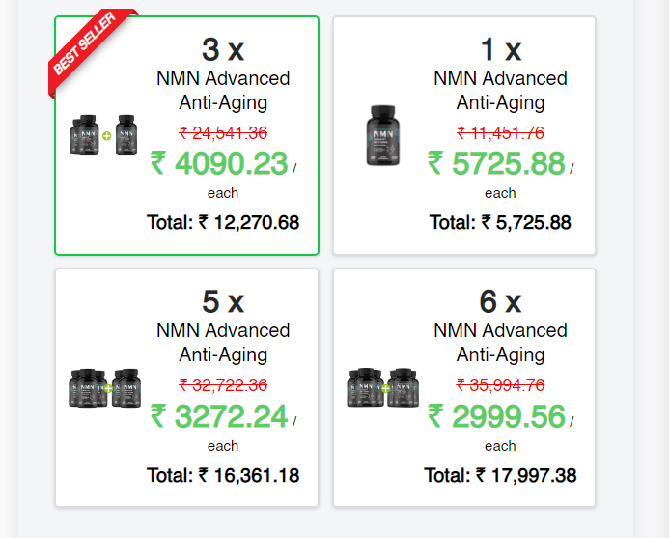Click the struck-through ₹ 35,994.76 price
This screenshot has width=670, height=538.
tap(500, 384)
